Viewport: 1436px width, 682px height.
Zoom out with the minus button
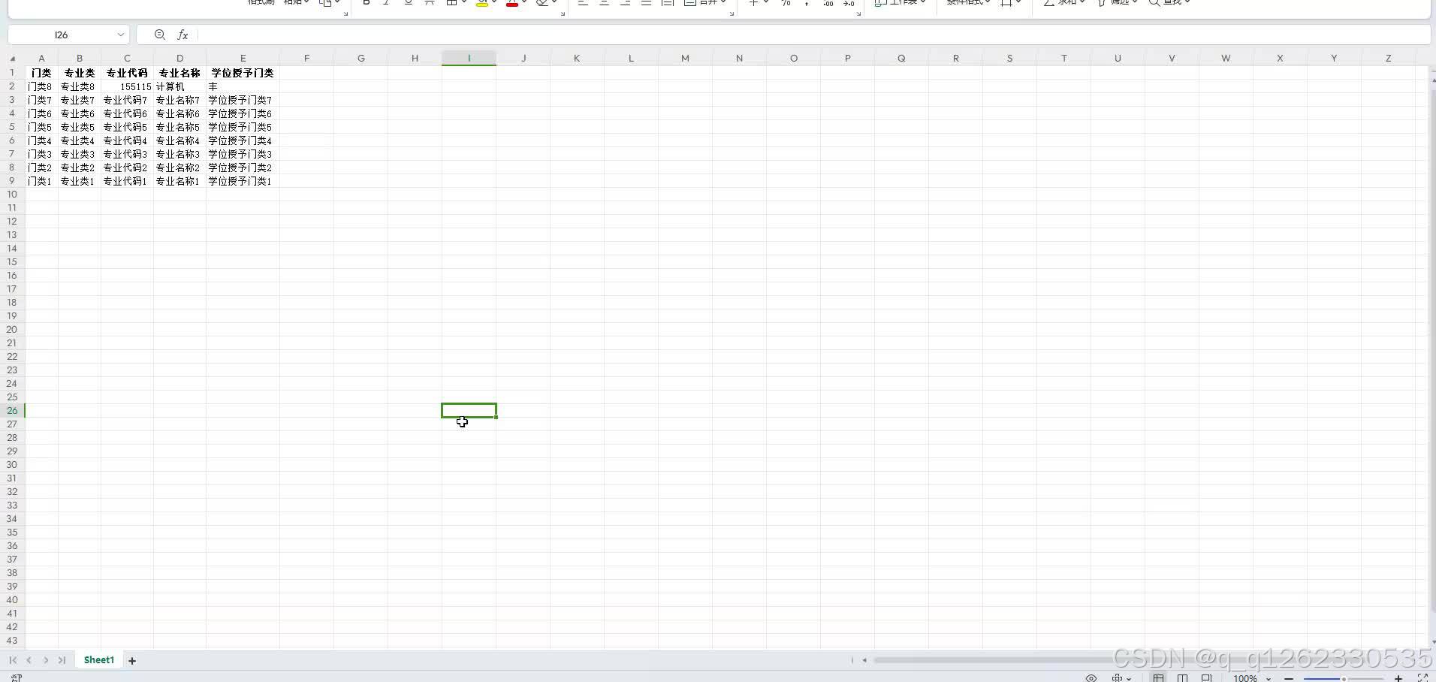click(x=1289, y=678)
